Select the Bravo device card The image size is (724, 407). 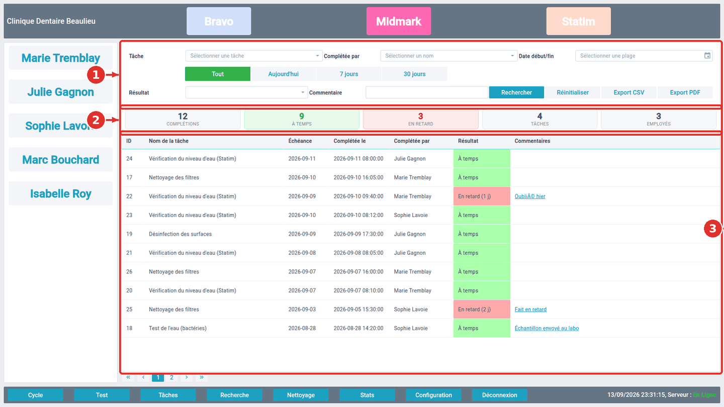[219, 21]
